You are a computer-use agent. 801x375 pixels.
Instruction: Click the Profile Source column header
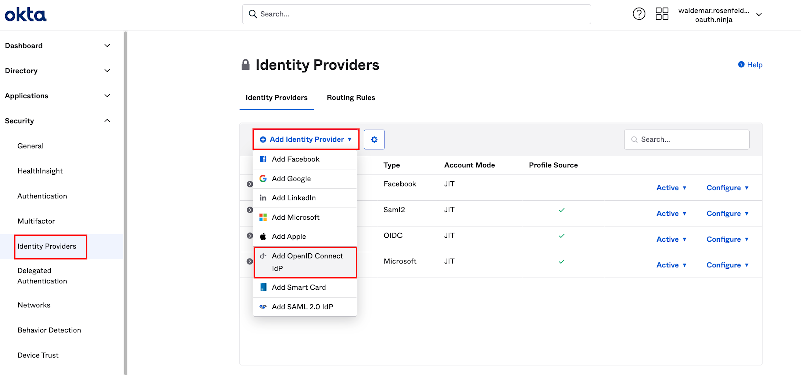pyautogui.click(x=553, y=165)
